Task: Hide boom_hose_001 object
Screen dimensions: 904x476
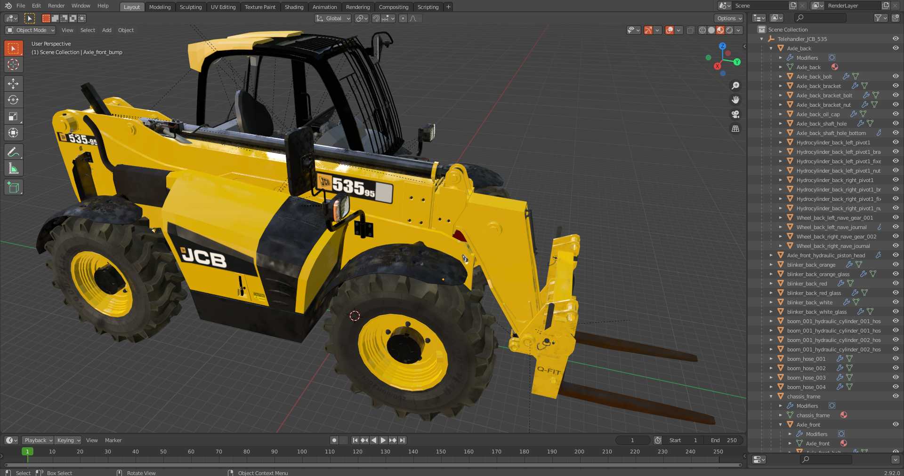Action: [x=896, y=358]
